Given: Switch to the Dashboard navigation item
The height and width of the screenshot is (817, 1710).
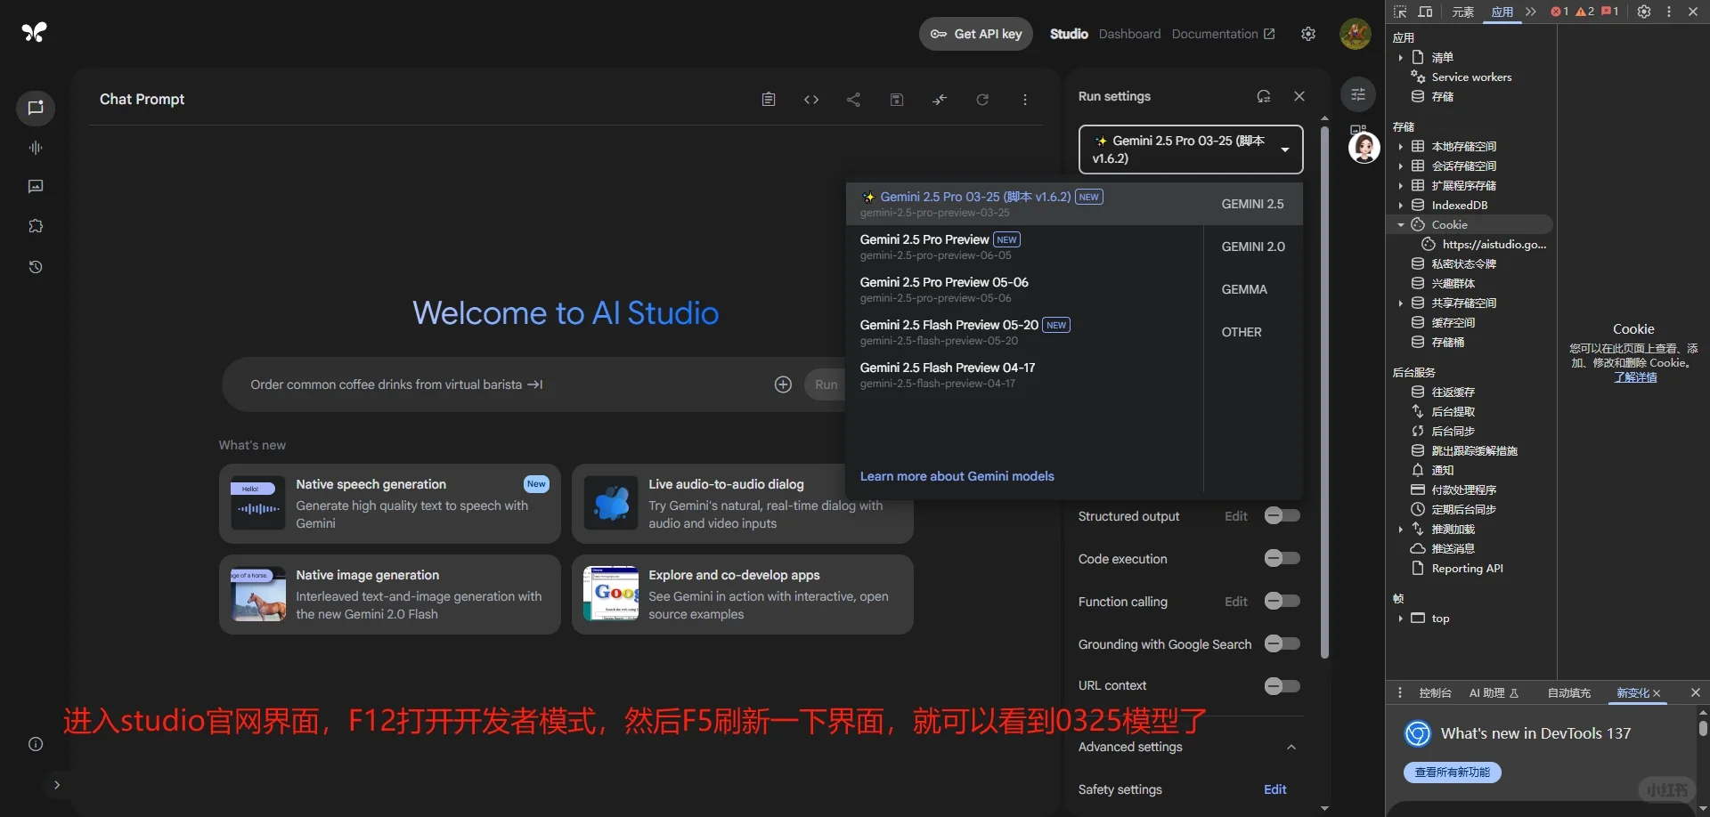Looking at the screenshot, I should pyautogui.click(x=1129, y=33).
